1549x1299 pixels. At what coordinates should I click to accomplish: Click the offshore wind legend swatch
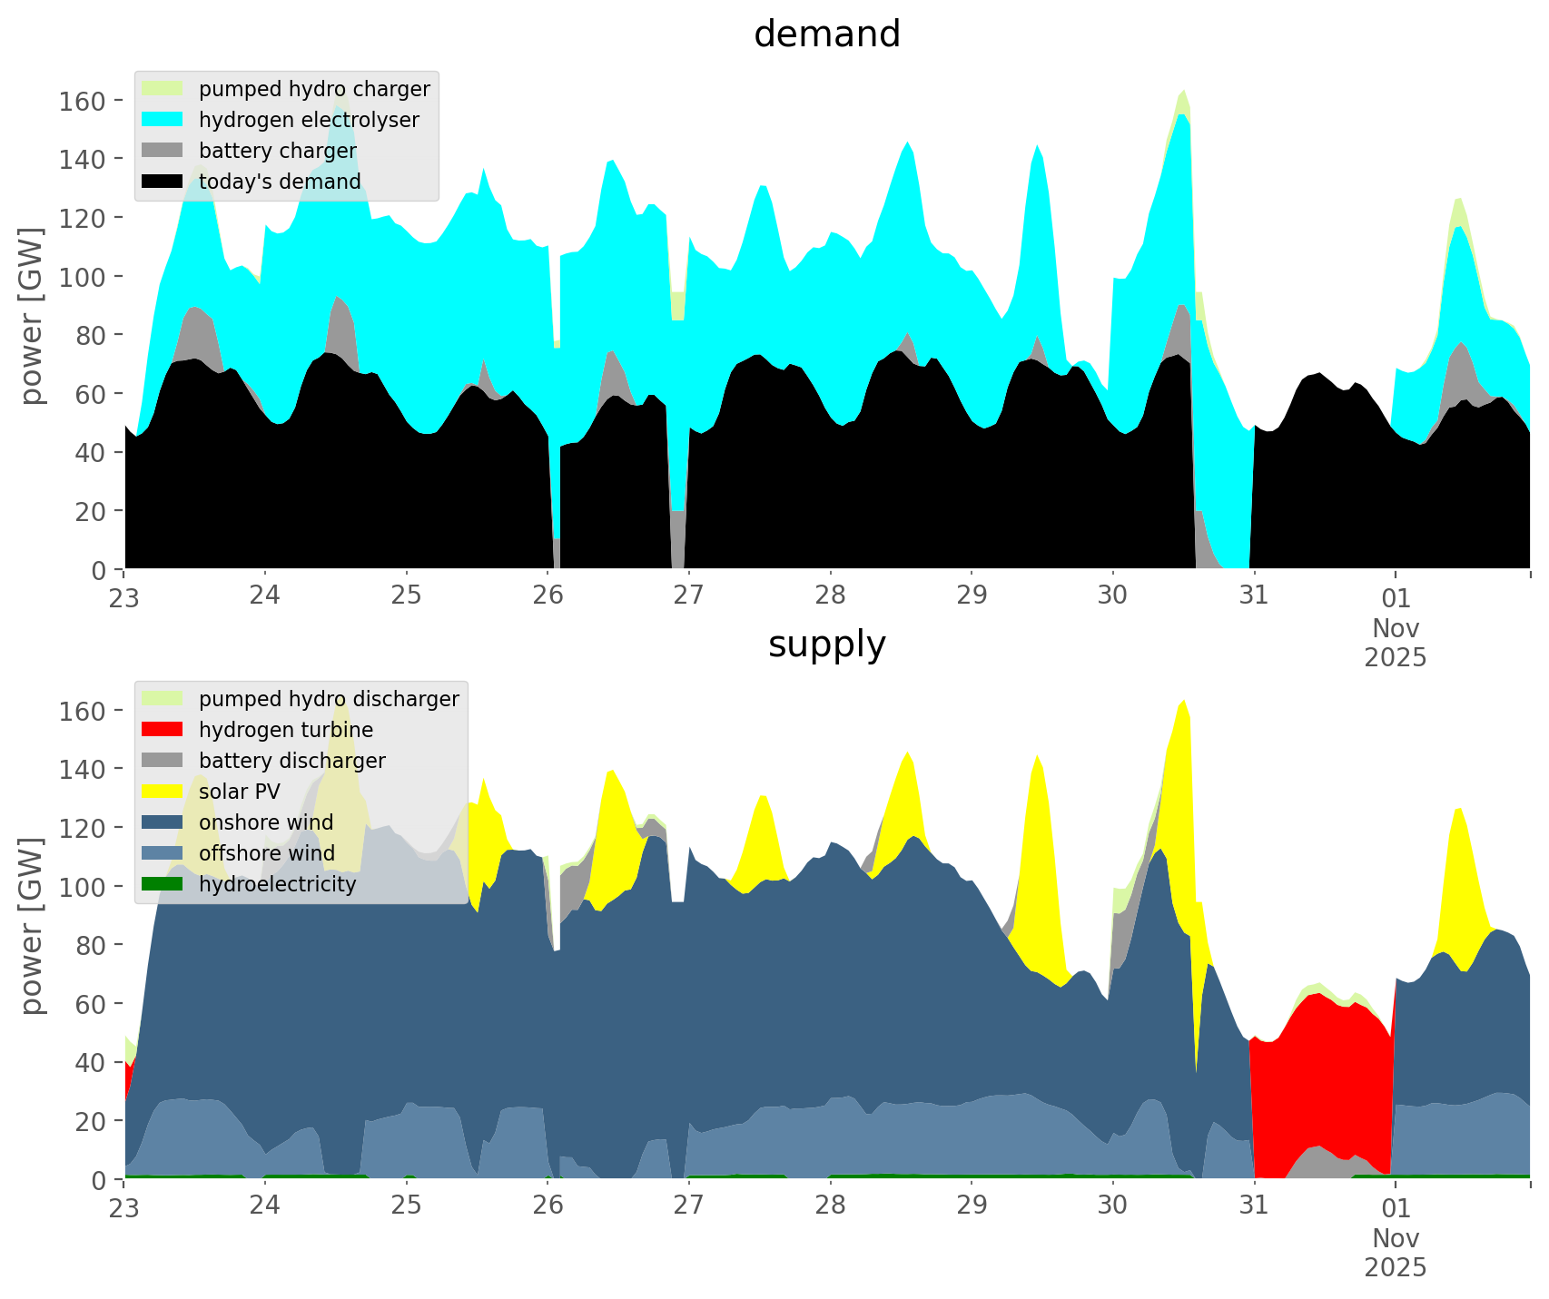tap(163, 853)
